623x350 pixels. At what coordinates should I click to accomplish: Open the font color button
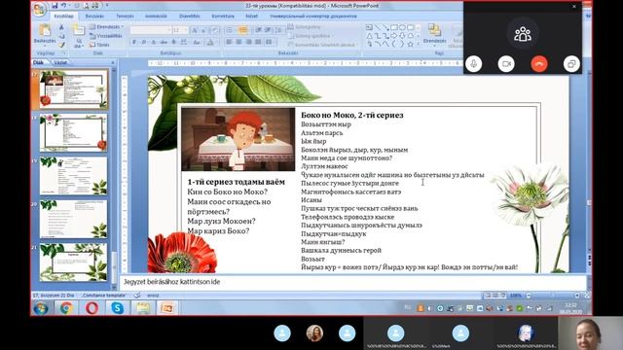[211, 42]
